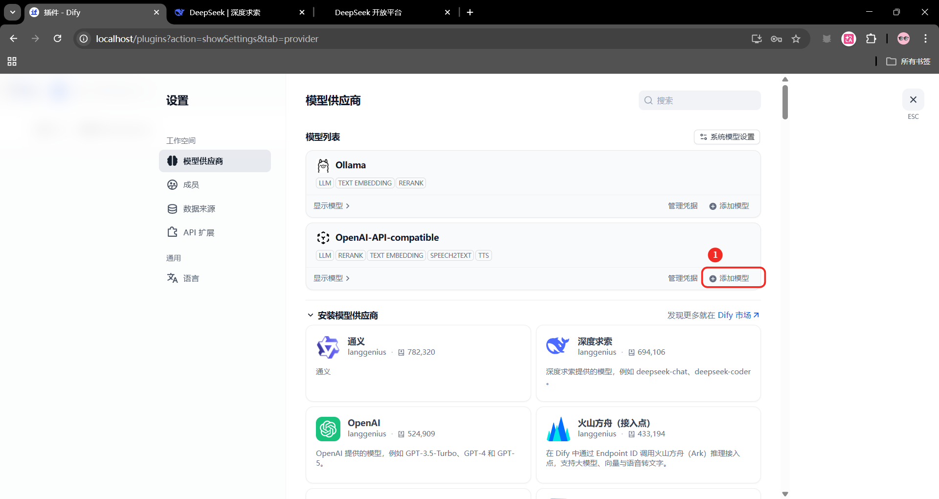Open the tab search dropdown
Screen dimensions: 939x499
pyautogui.click(x=13, y=12)
